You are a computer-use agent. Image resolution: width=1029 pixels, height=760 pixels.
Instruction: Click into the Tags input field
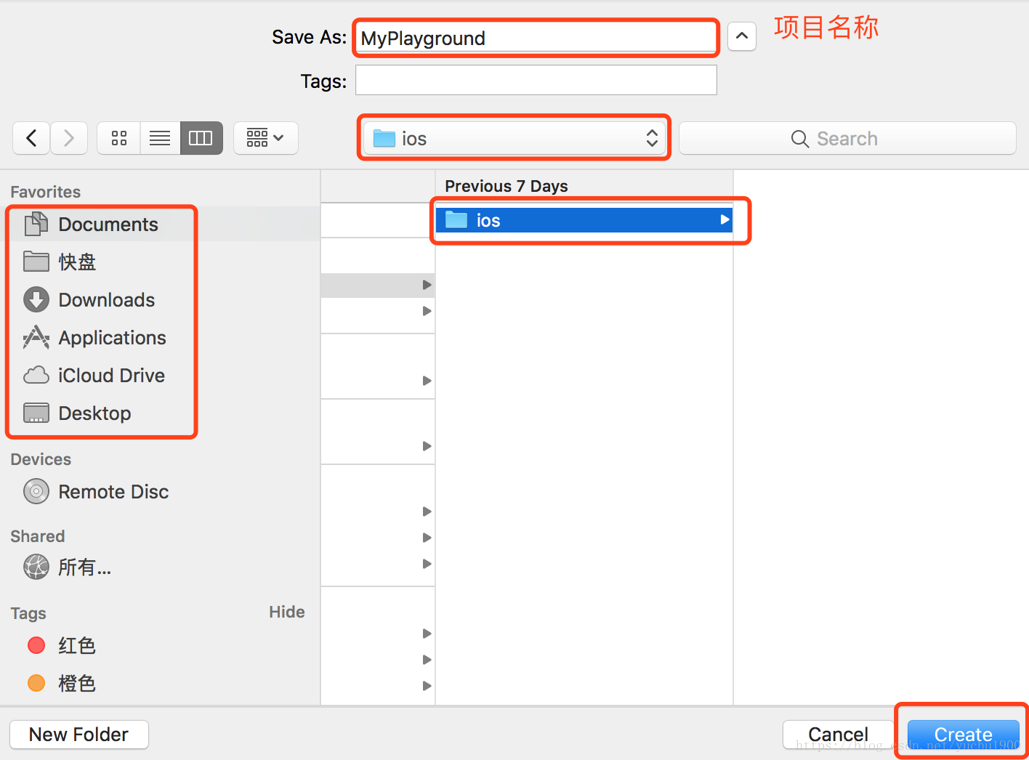[x=536, y=80]
